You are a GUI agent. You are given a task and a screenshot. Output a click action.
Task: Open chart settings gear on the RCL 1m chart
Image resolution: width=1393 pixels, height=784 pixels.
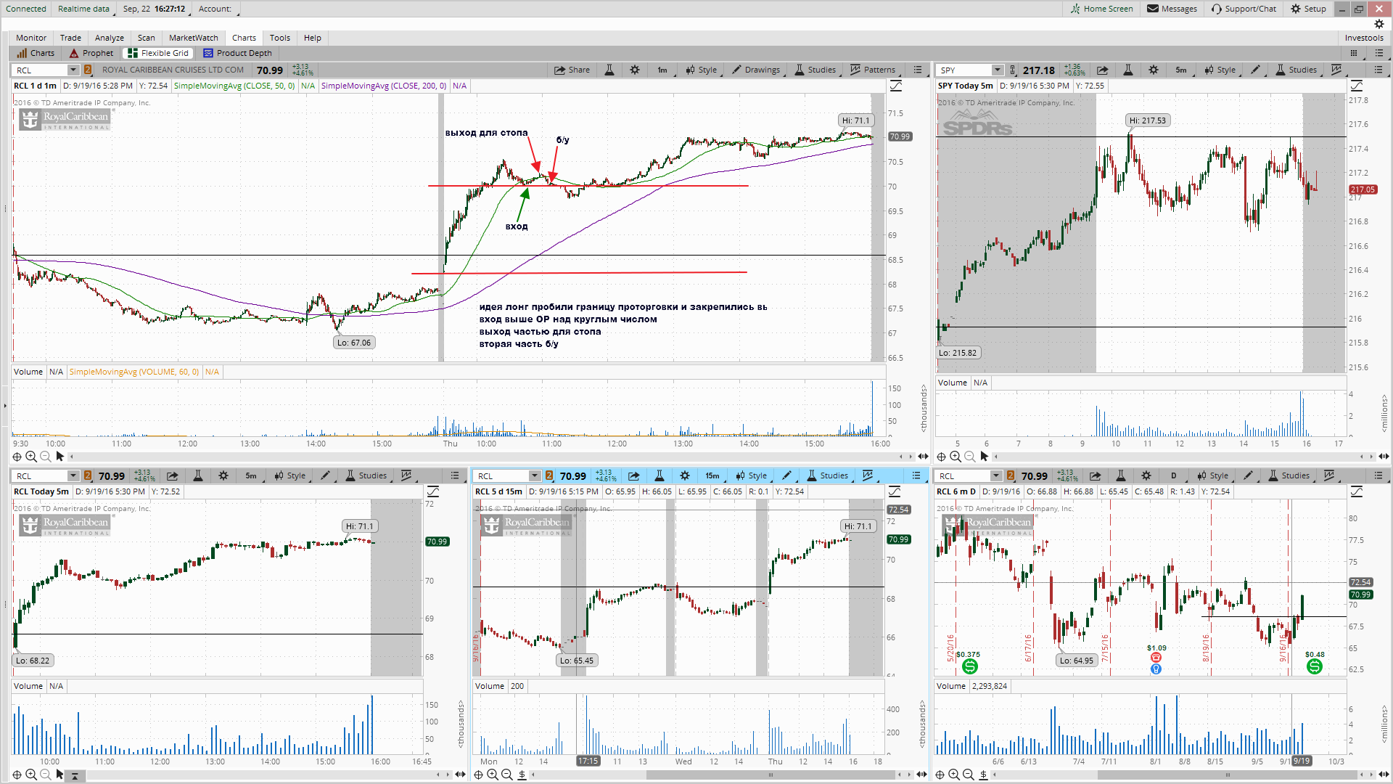tap(635, 70)
